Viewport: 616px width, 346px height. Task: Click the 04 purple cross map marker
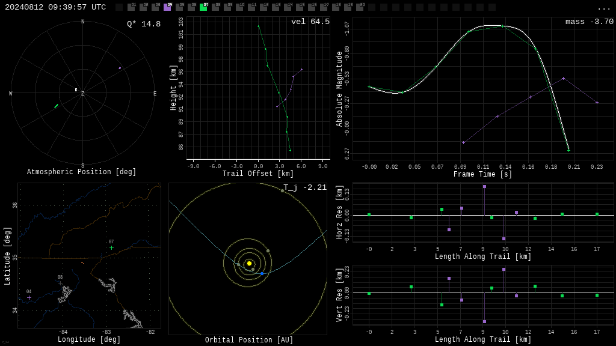[x=29, y=298]
